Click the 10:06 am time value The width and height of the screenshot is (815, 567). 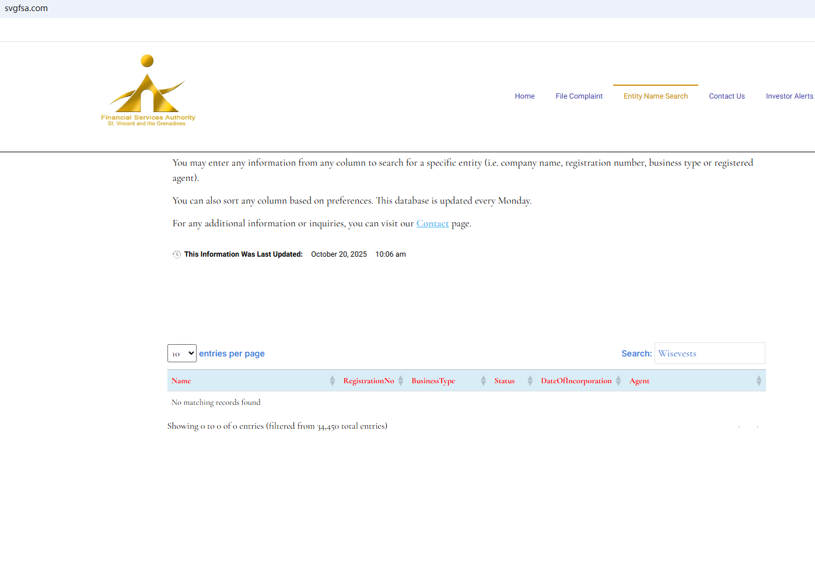(x=391, y=254)
